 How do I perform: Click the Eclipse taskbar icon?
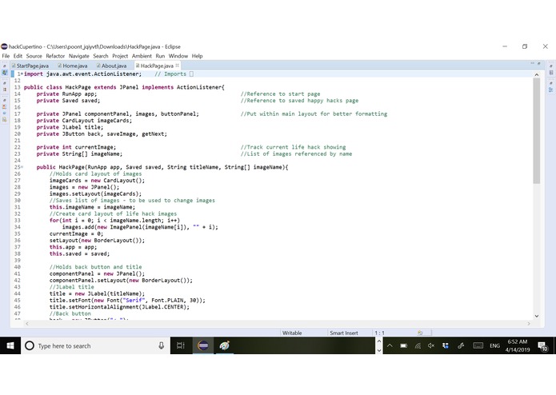click(x=203, y=345)
